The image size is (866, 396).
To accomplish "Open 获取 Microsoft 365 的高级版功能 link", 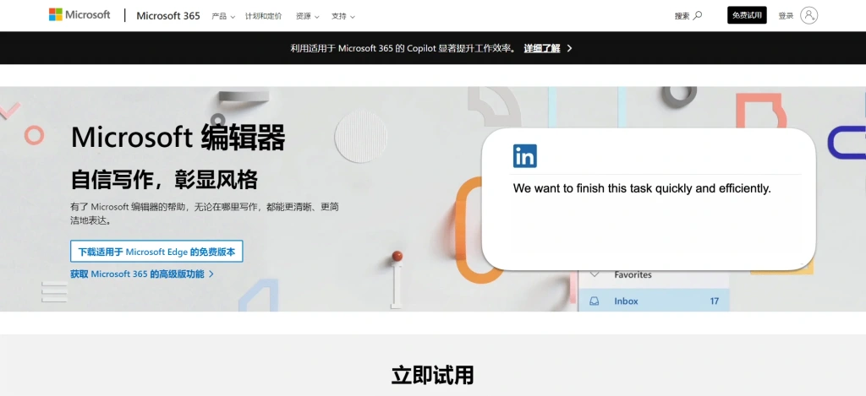I will click(x=142, y=274).
